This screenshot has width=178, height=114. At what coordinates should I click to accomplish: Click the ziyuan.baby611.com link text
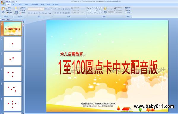(105, 104)
